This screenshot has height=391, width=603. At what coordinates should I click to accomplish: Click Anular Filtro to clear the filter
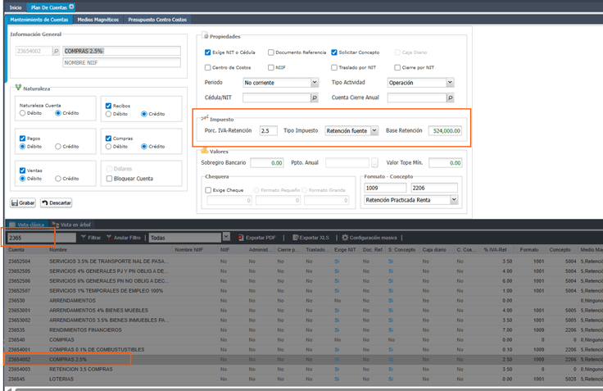point(124,238)
